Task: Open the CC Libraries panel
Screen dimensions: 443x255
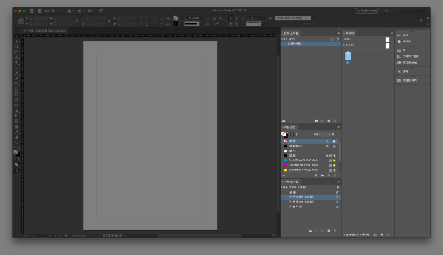Action: (x=407, y=63)
